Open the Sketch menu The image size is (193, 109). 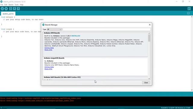11,5
